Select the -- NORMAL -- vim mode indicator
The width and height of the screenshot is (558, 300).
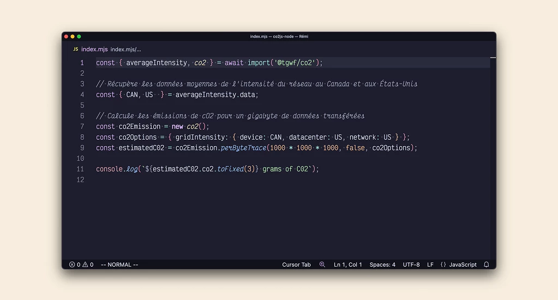(119, 265)
